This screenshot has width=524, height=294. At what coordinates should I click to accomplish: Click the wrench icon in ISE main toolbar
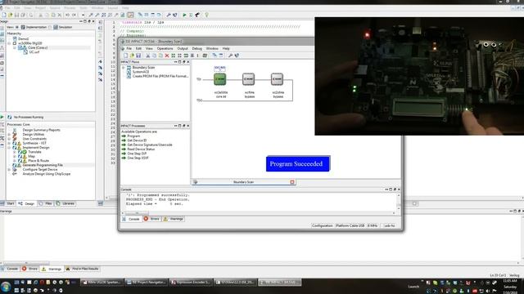[x=169, y=15]
